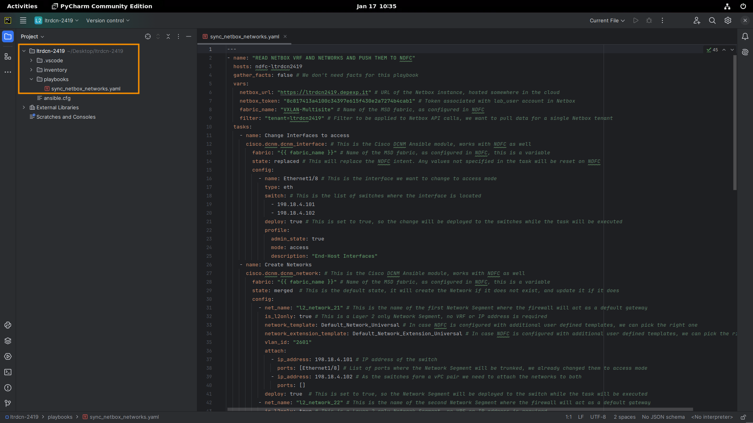753x423 pixels.
Task: Open Project panel options menu
Action: (x=178, y=36)
